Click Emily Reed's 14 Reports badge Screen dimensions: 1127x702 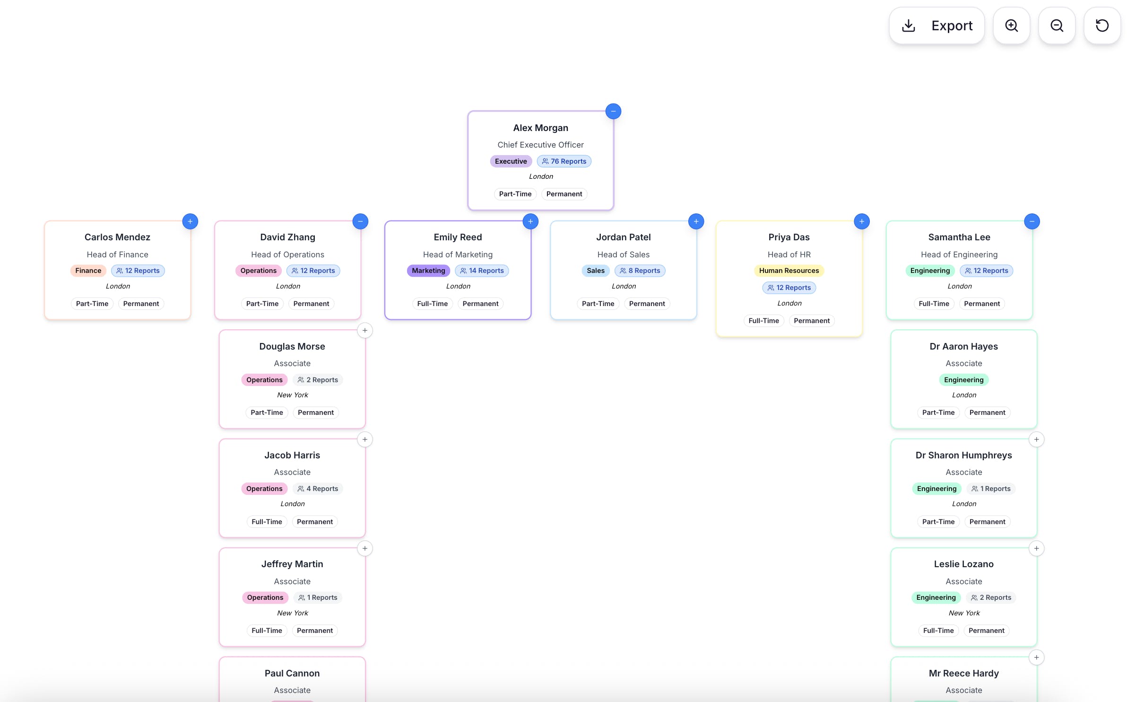click(x=482, y=271)
